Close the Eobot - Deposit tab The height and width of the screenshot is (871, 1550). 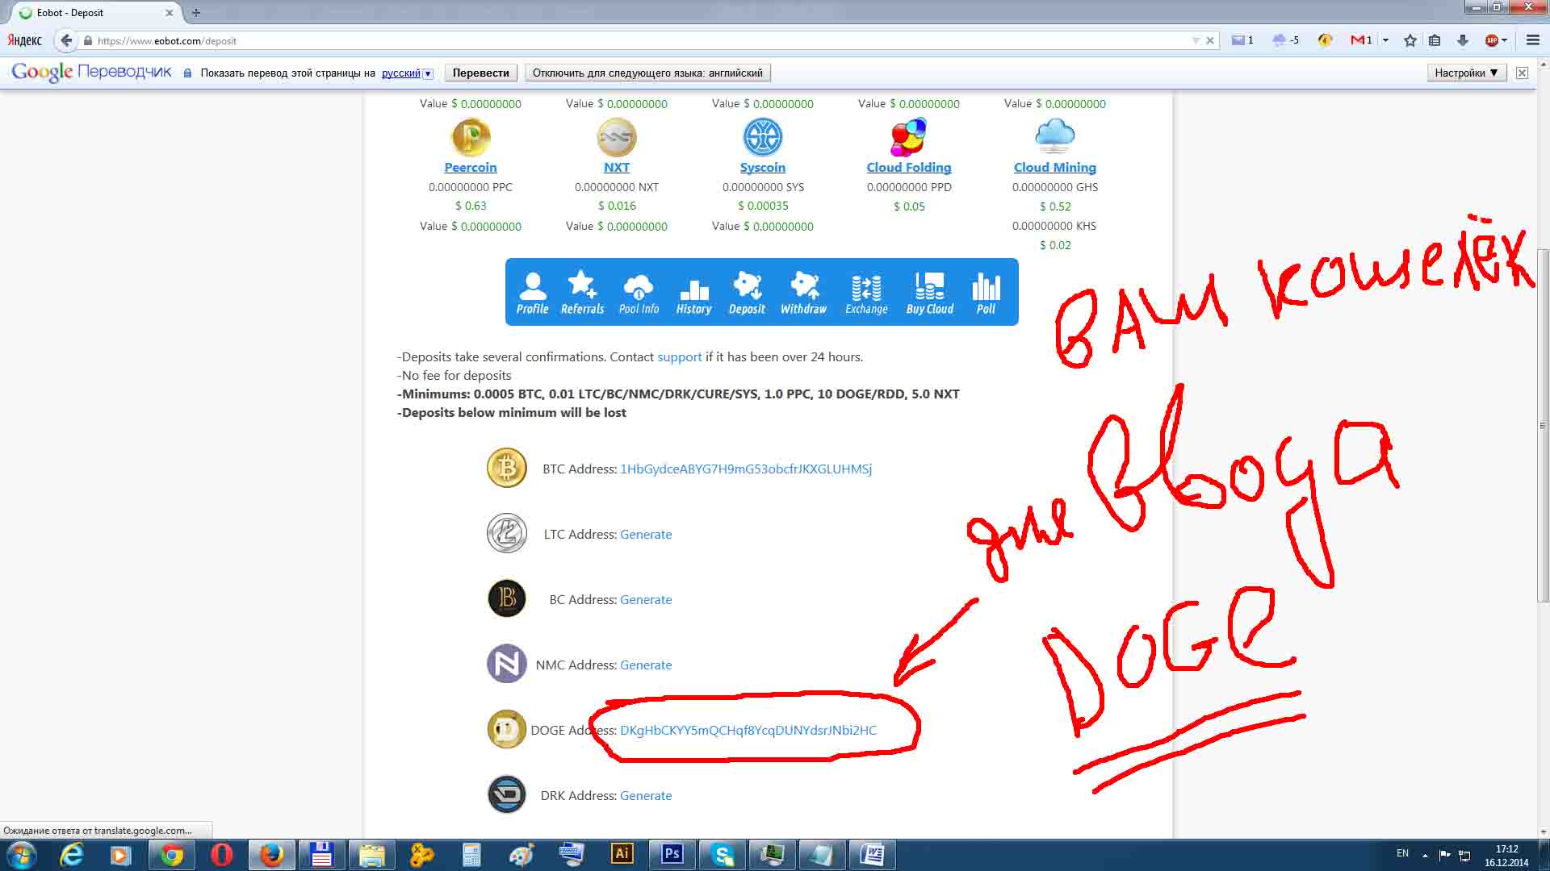click(170, 13)
